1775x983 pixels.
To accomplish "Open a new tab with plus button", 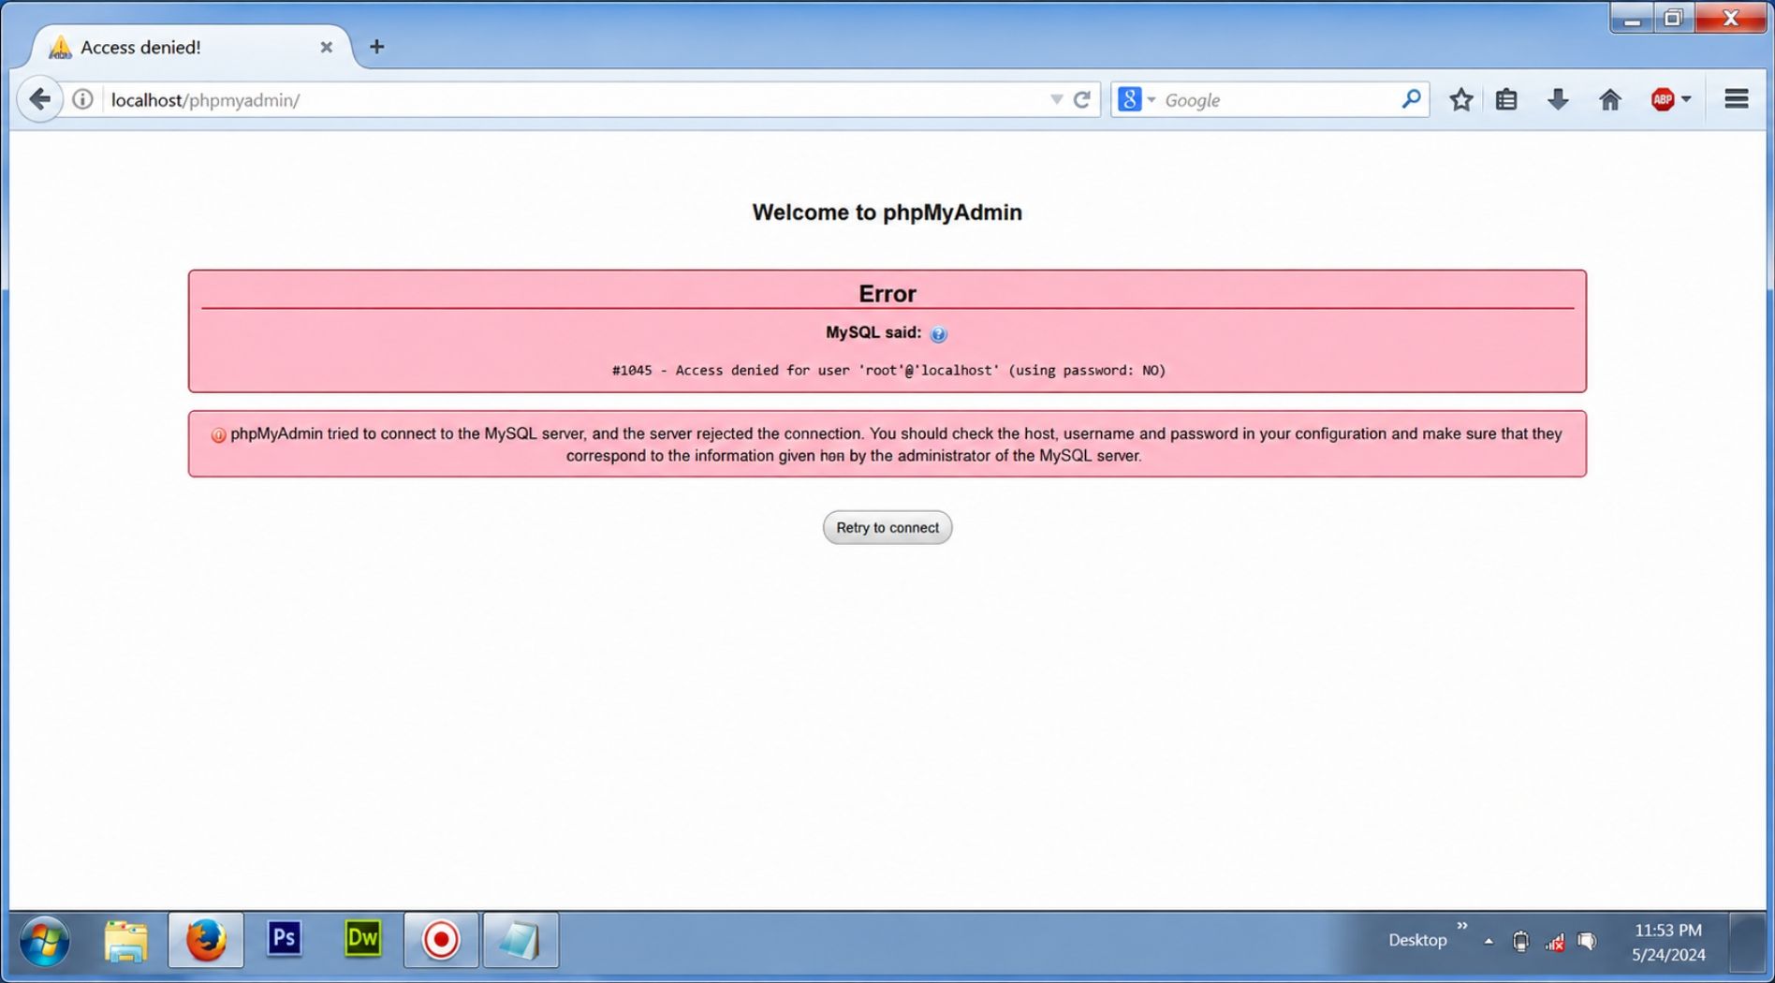I will point(376,47).
